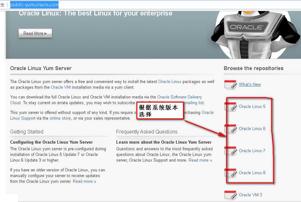Click the icon beside Oracle Linux 8
The image size is (301, 202).
click(230, 173)
